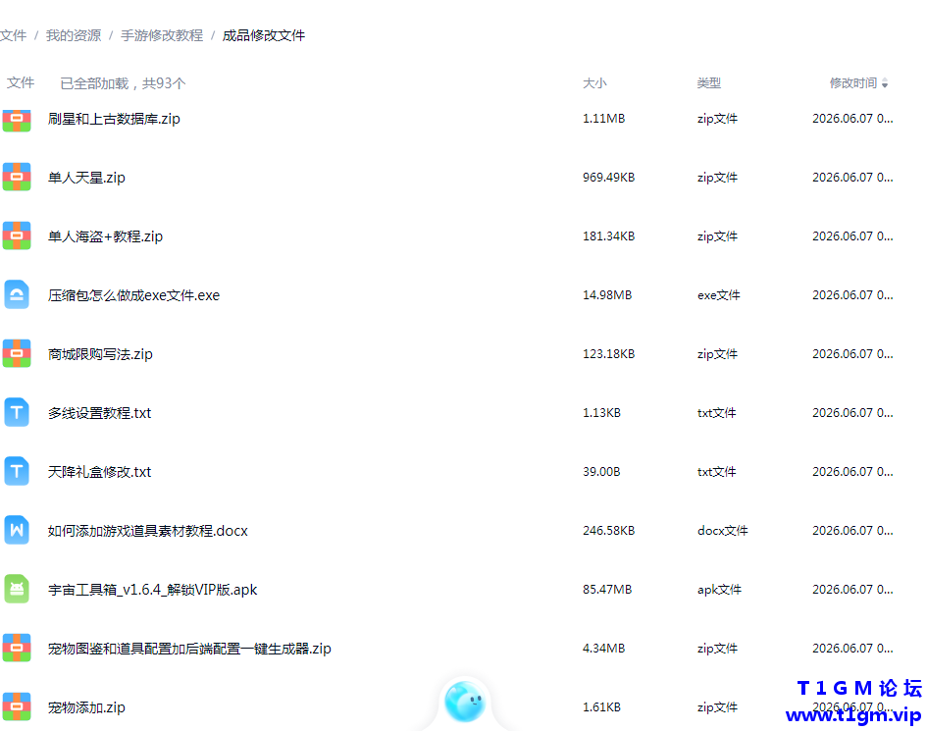
Task: Click modified date of 压缩包怎么做成exe文件.exe
Action: (852, 294)
